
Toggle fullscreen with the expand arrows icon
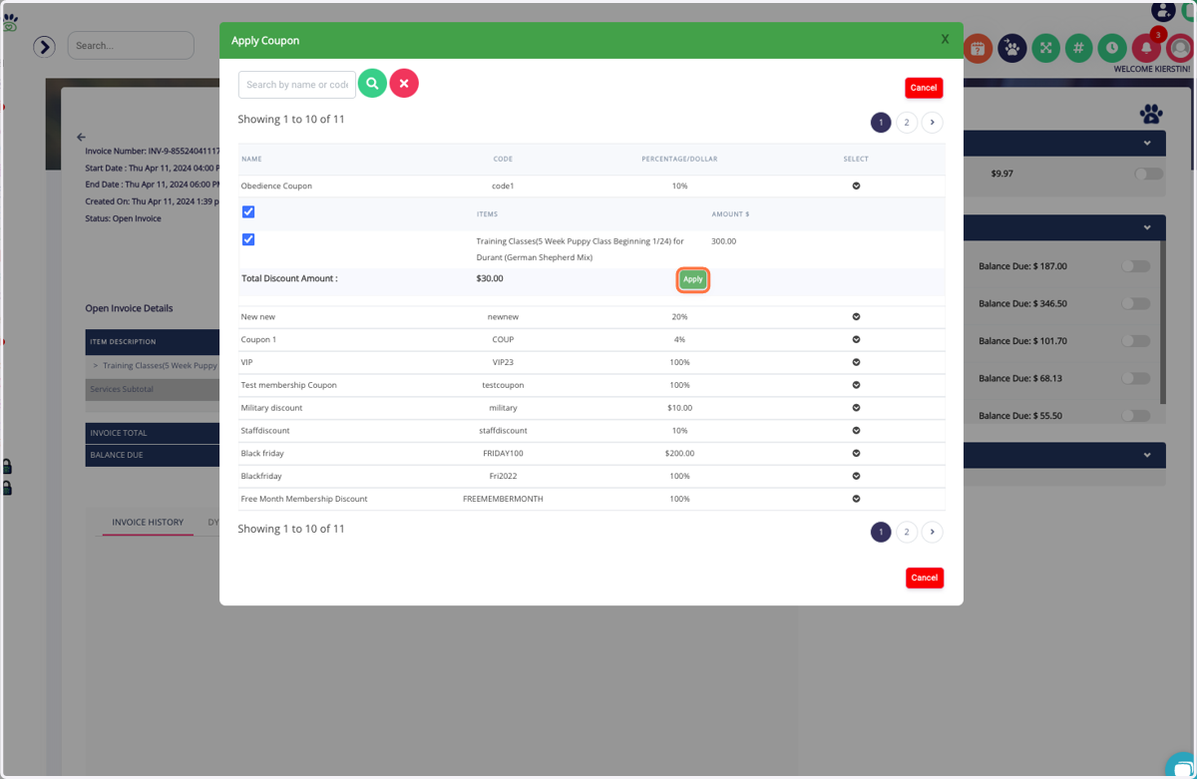click(1045, 48)
